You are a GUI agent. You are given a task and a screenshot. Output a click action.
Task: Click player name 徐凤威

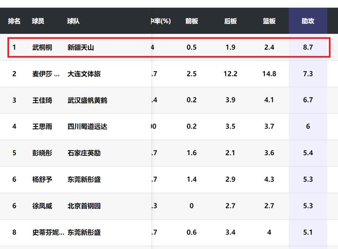pos(42,206)
